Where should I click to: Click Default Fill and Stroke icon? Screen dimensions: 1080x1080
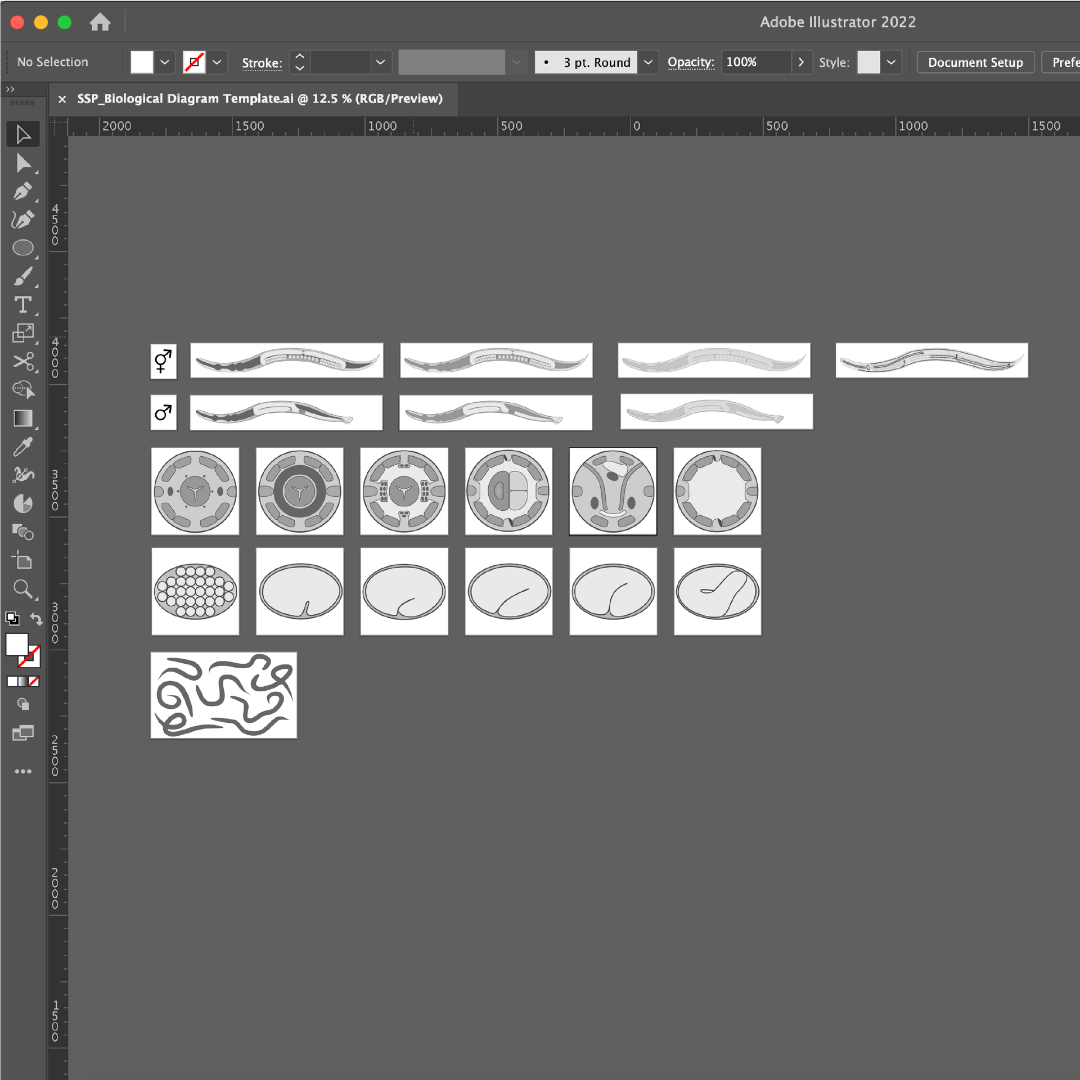pos(12,619)
